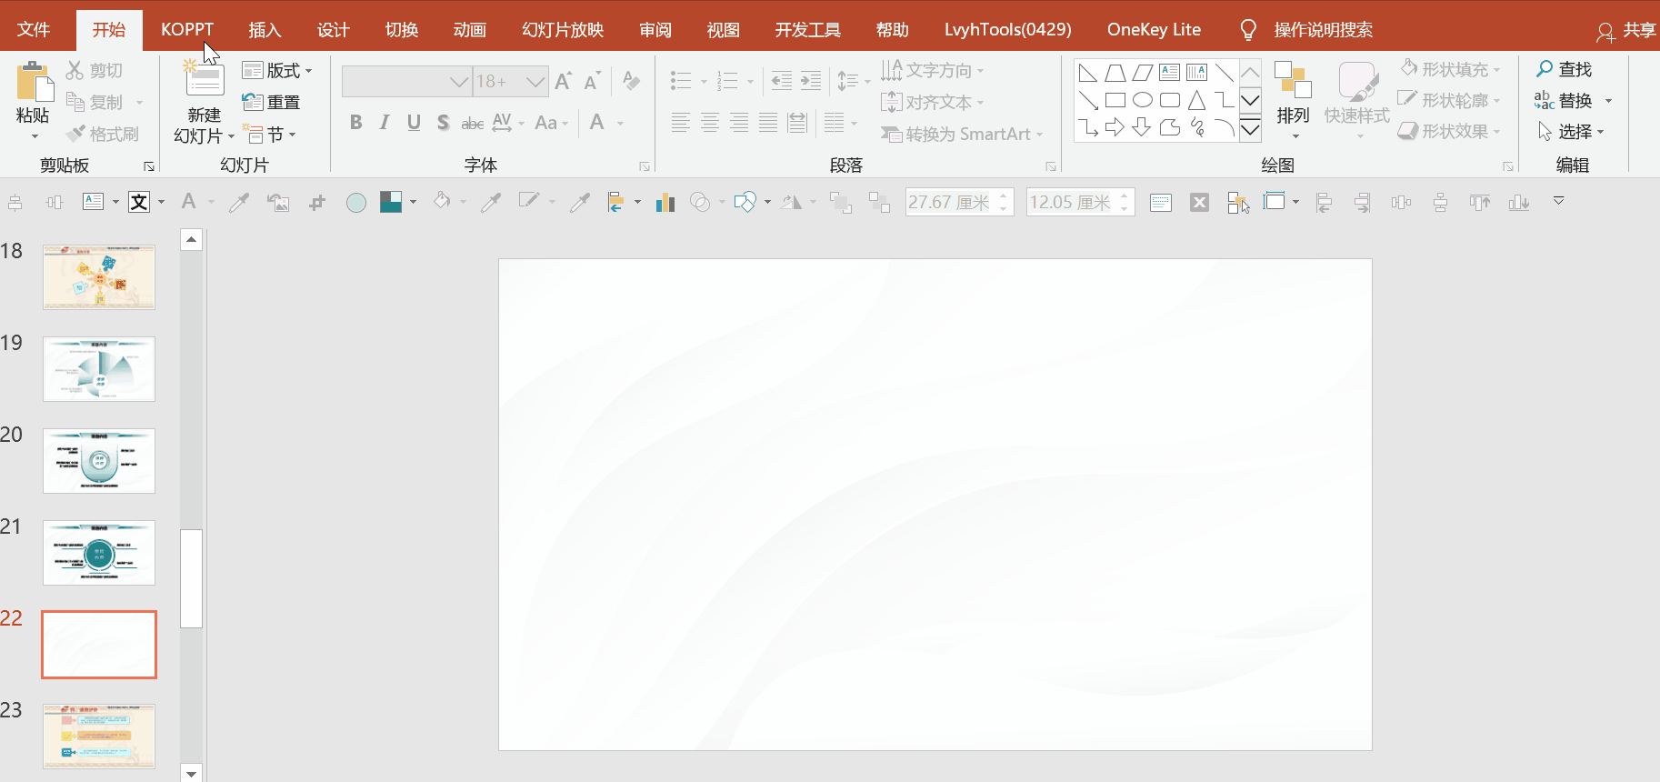Click the Share (共享) button
The width and height of the screenshot is (1660, 782).
(1627, 30)
